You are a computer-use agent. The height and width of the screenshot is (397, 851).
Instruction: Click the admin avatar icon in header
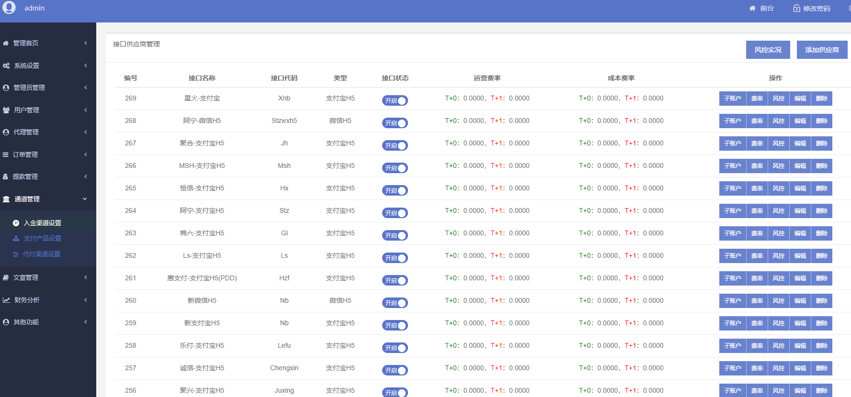click(x=9, y=8)
